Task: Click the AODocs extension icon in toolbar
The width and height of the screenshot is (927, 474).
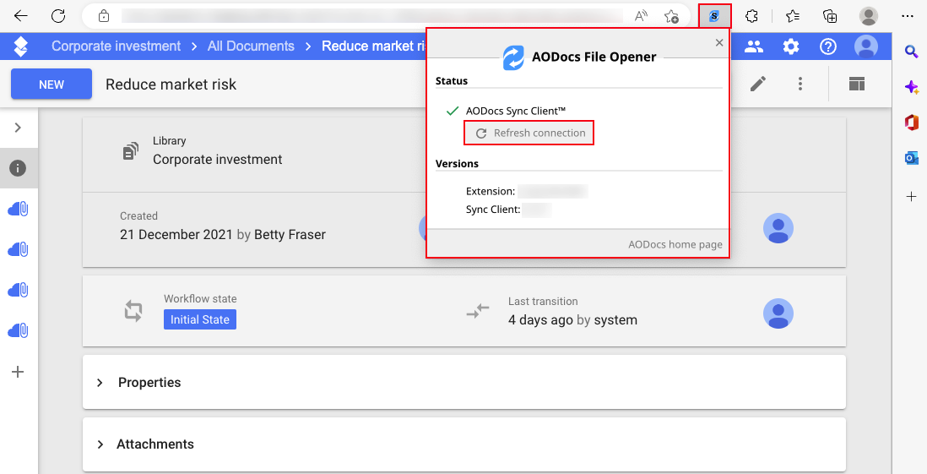Action: coord(715,16)
